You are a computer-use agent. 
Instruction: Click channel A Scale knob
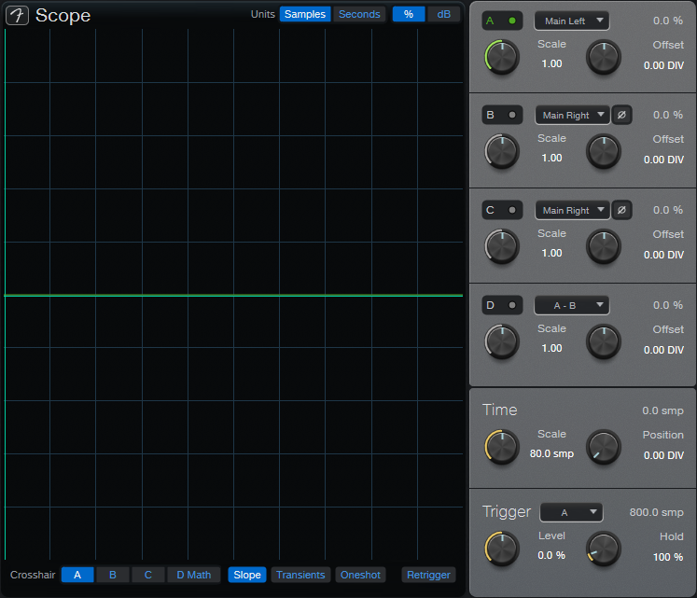click(502, 58)
